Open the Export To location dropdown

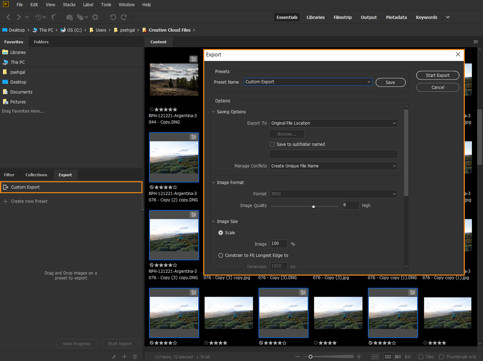coord(333,123)
